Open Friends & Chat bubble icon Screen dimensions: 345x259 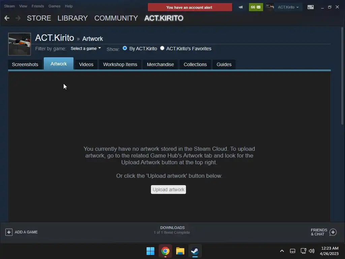pyautogui.click(x=333, y=232)
